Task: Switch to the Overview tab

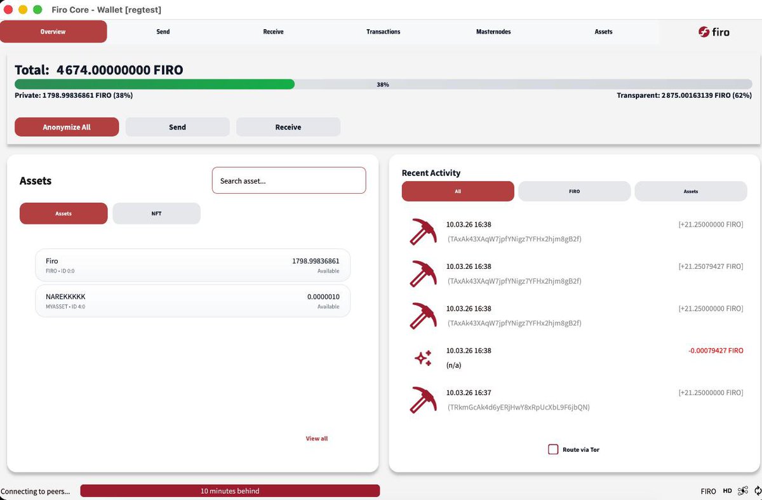Action: [x=53, y=32]
